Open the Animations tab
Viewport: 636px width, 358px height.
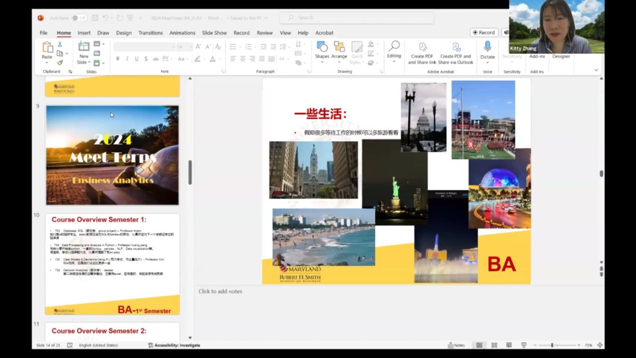(182, 33)
